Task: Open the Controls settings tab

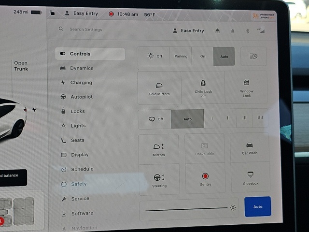Action: [x=90, y=54]
